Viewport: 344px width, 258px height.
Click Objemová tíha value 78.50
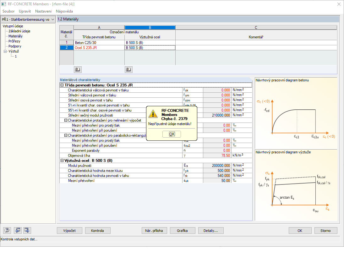[217, 156]
